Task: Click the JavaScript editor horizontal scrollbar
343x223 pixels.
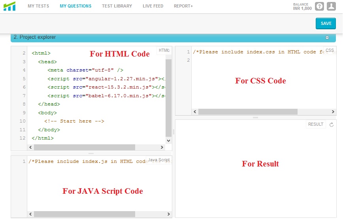Action: pyautogui.click(x=85, y=214)
